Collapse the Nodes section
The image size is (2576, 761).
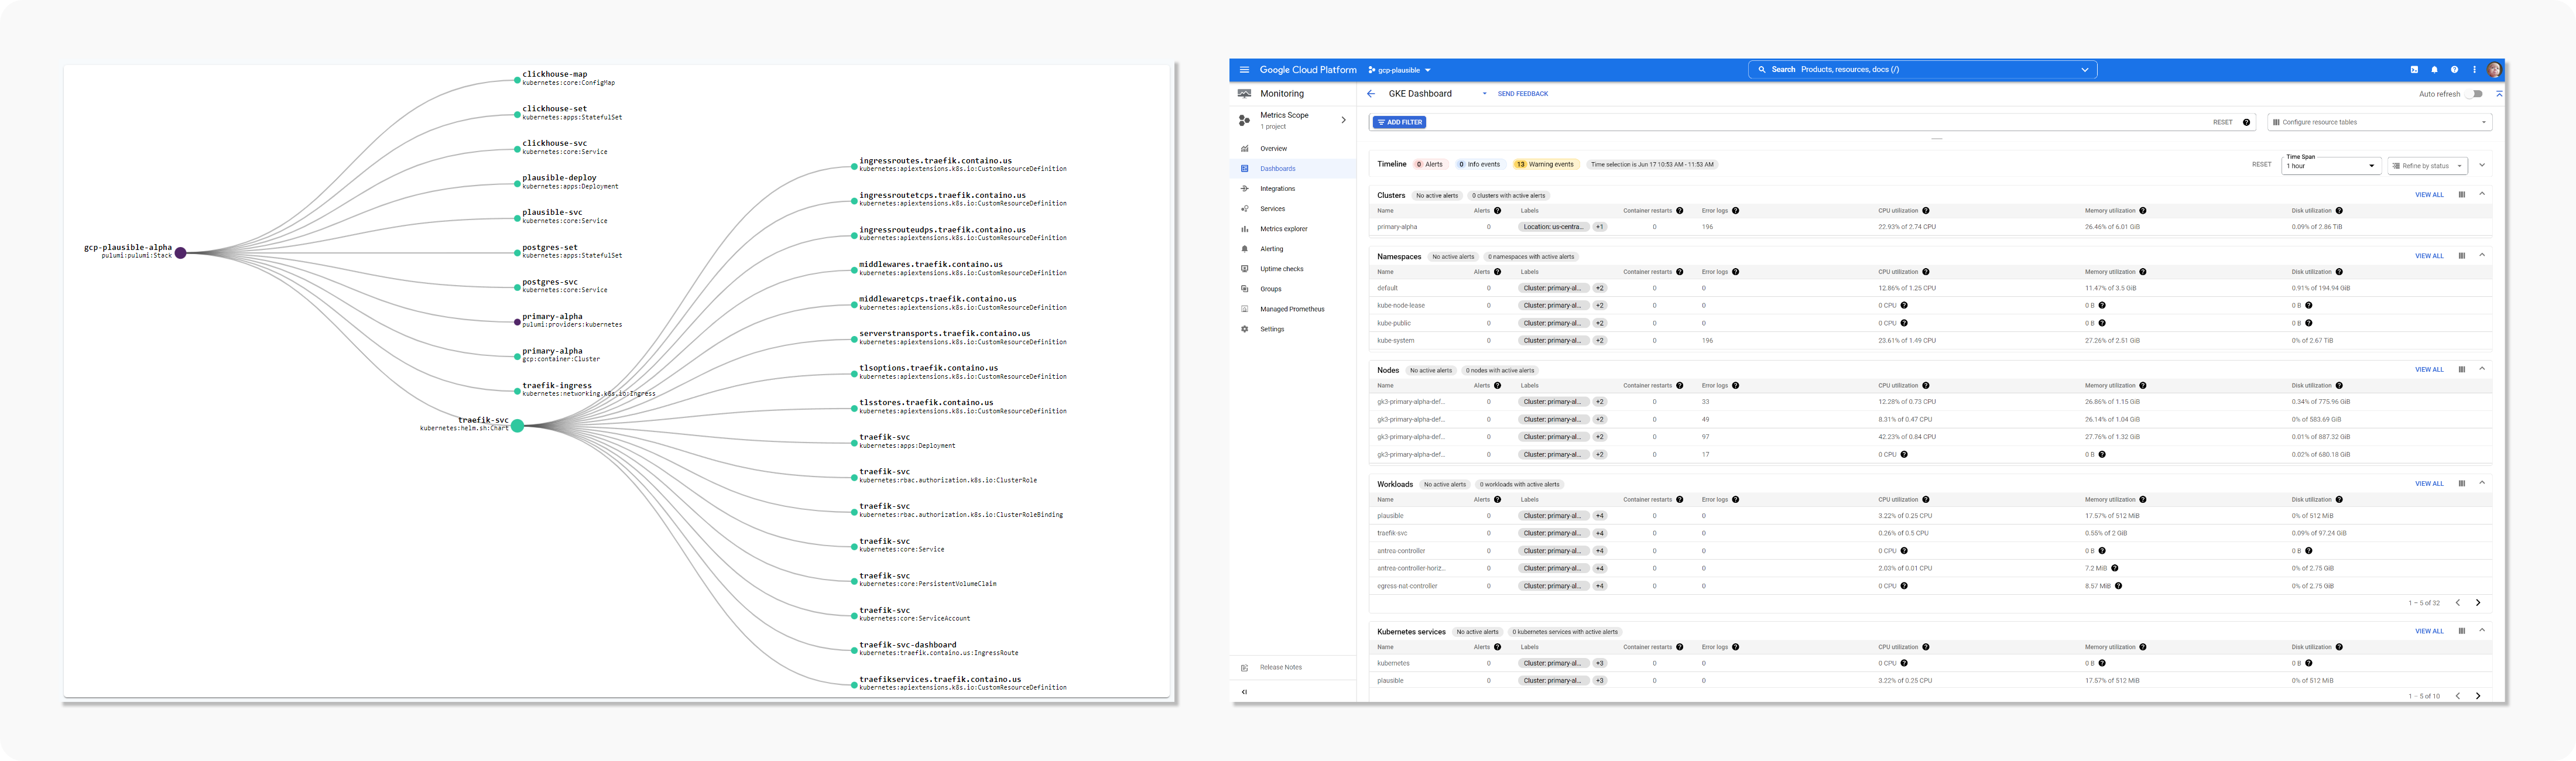(2482, 370)
